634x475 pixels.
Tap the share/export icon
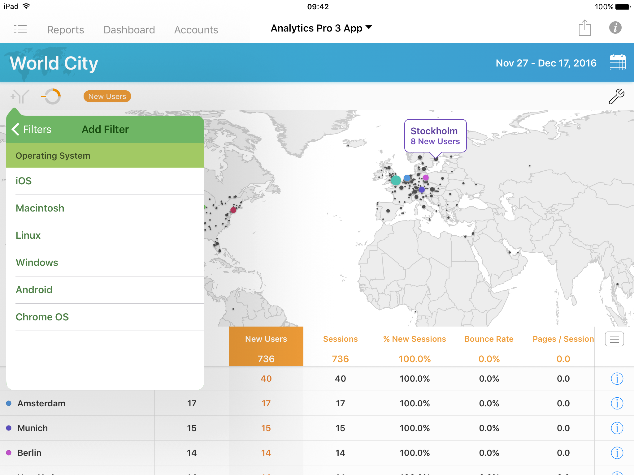pos(584,28)
